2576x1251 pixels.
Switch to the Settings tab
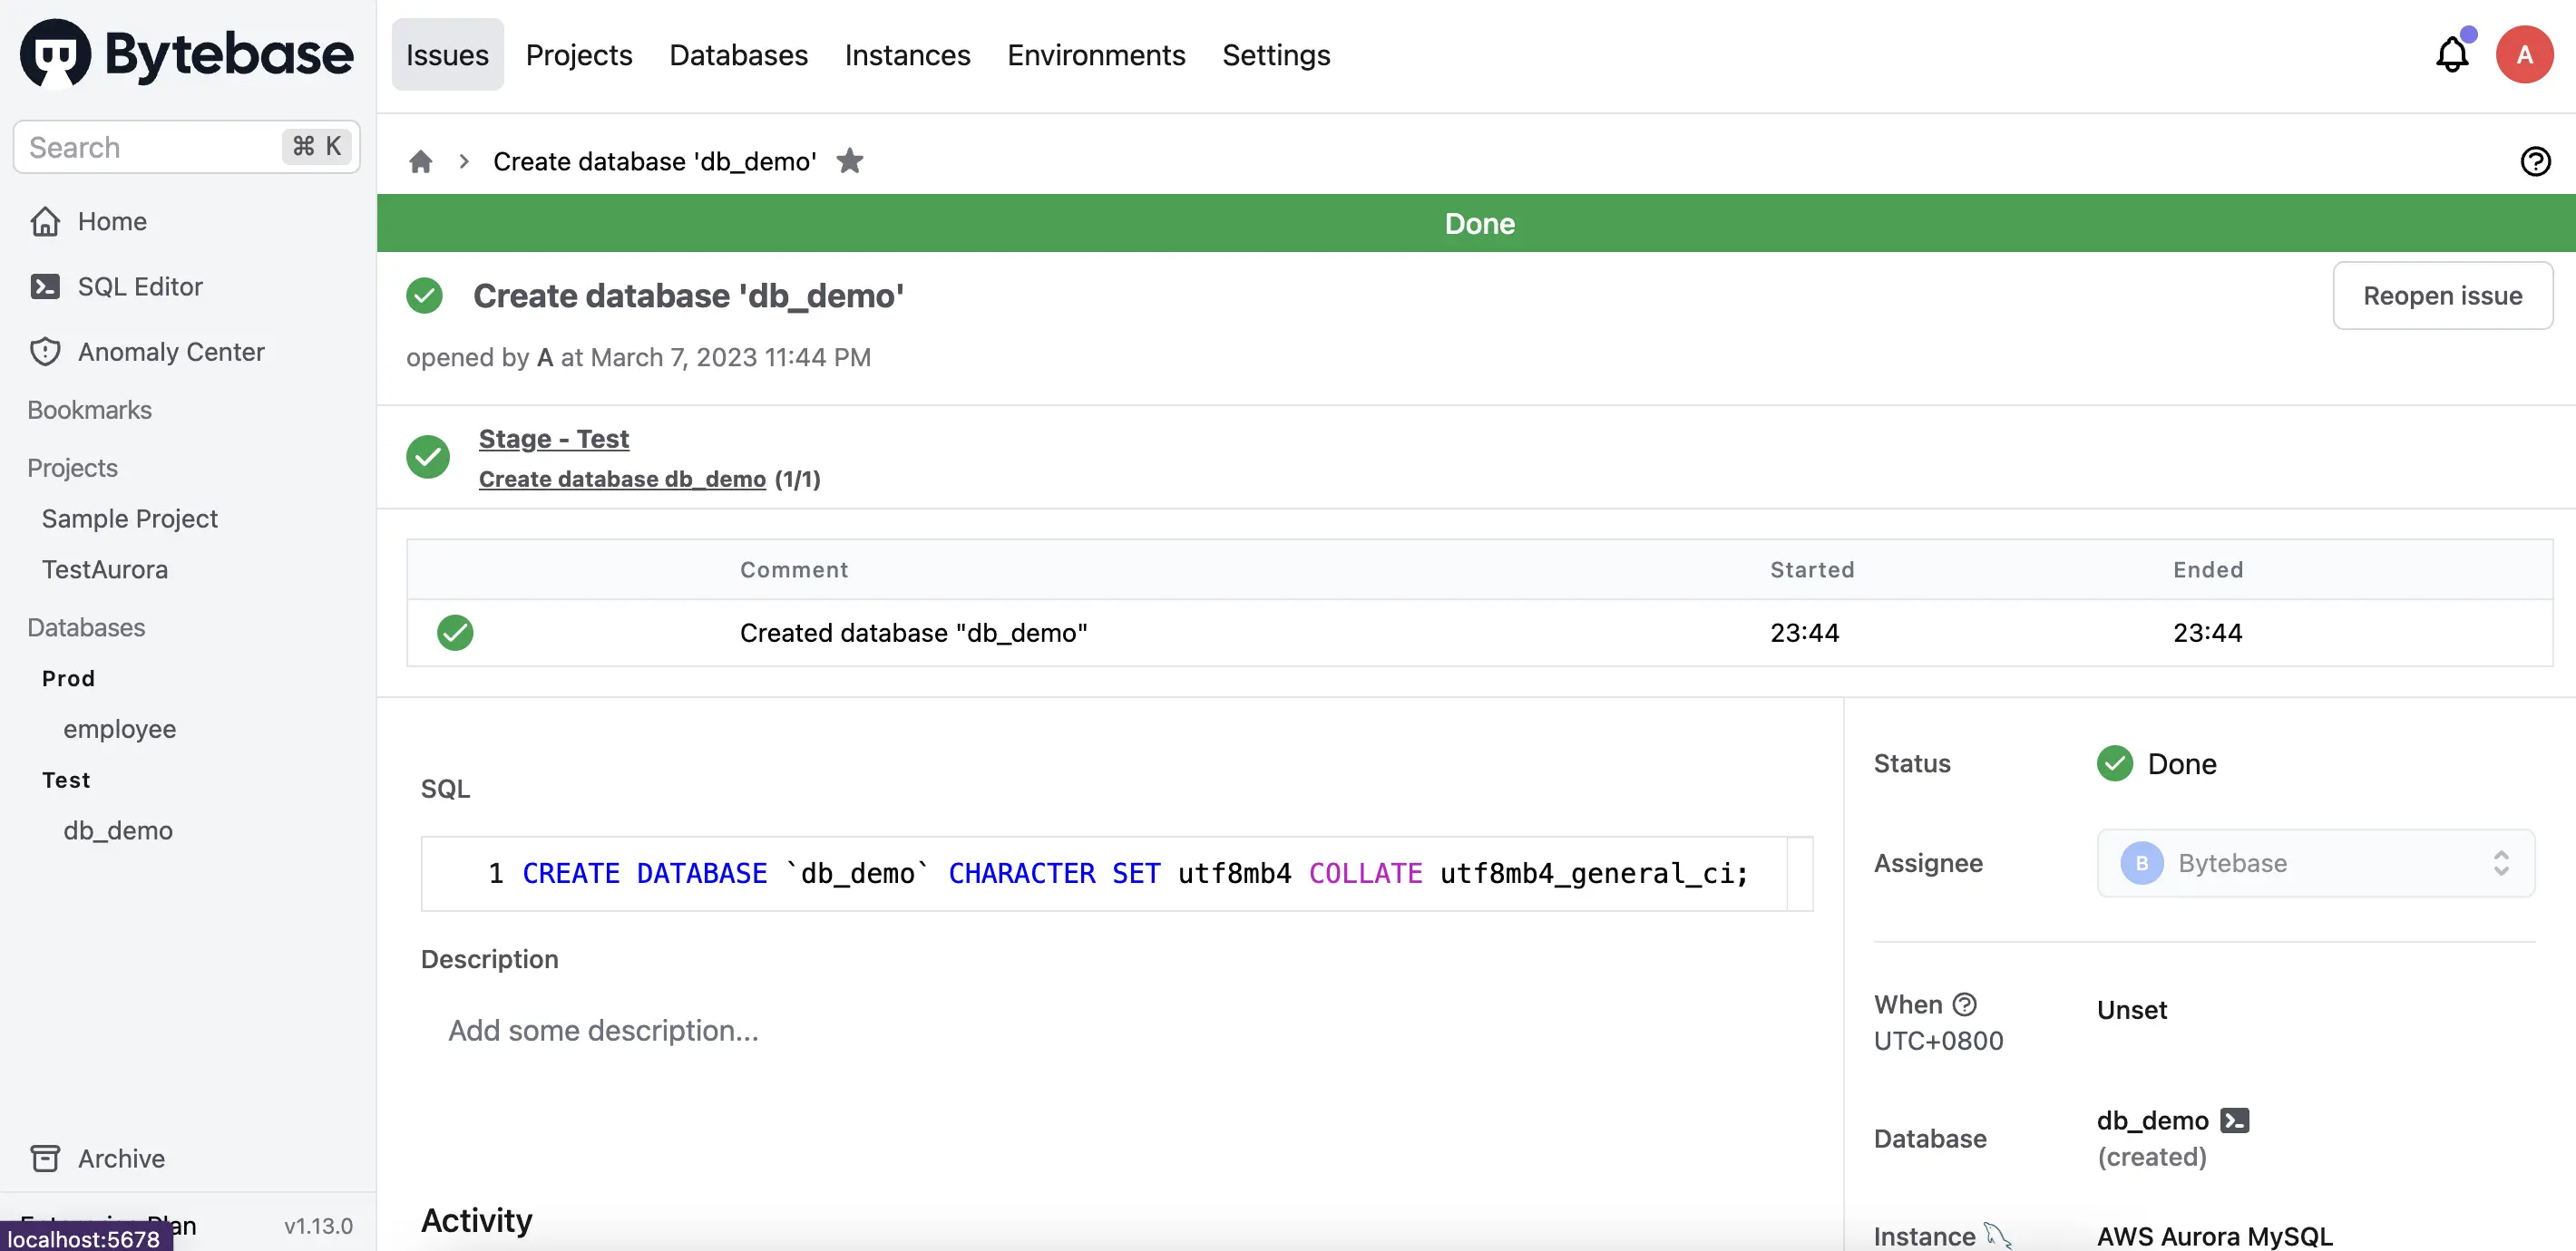point(1276,54)
